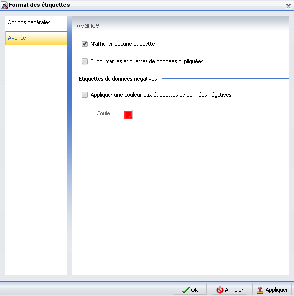This screenshot has width=294, height=296.
Task: Open the small arrow on the Couleur swatch
Action: click(x=131, y=117)
